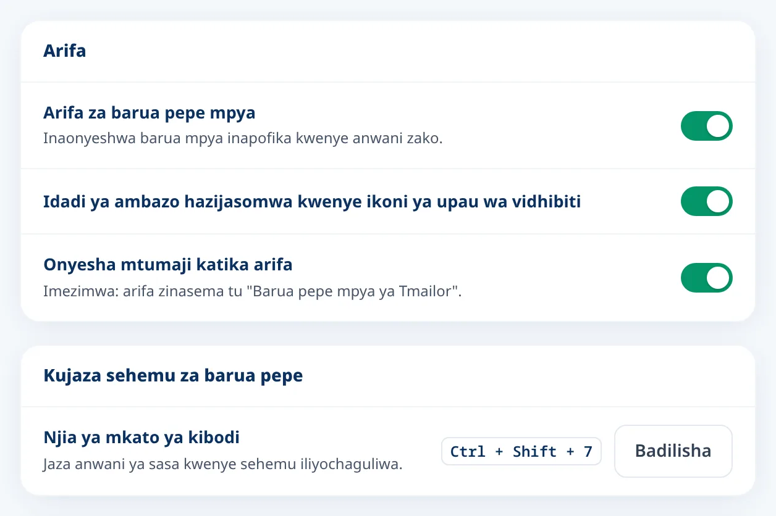Disable the "Idadi ya ambazo hazijasomwa" badge switch
This screenshot has height=516, width=776.
point(706,201)
